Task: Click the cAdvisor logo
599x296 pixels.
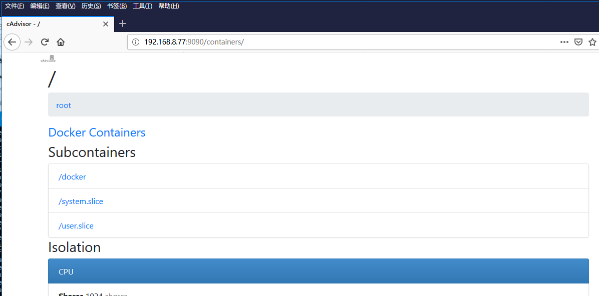Action: [x=49, y=58]
